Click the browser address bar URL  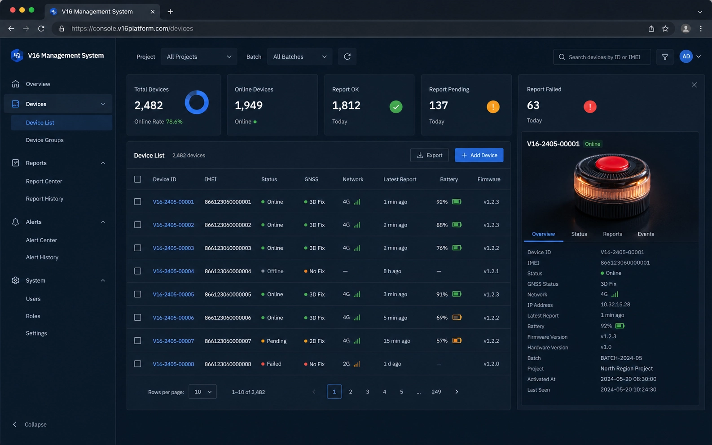[132, 28]
